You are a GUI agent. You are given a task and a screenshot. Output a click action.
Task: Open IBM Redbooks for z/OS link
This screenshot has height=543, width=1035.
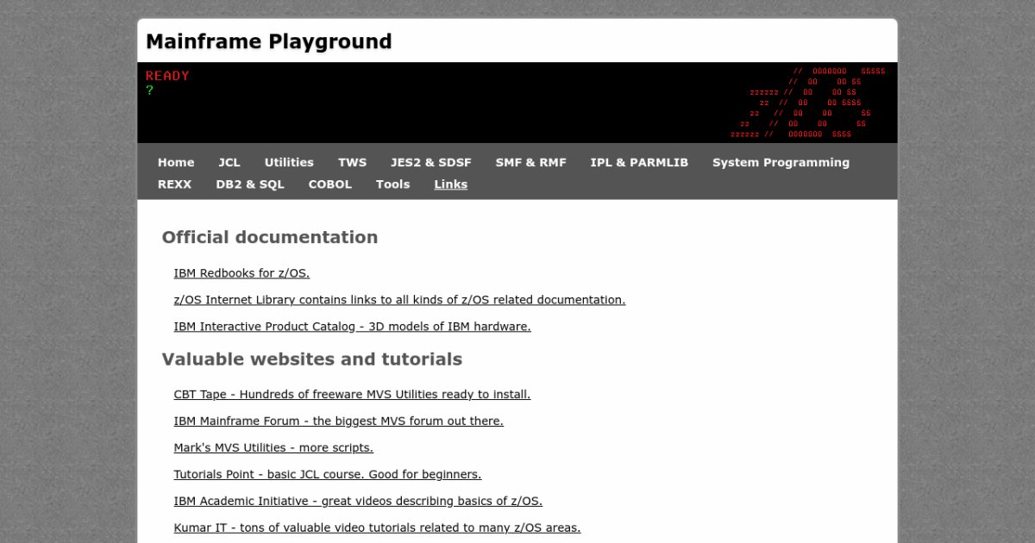[x=241, y=273]
